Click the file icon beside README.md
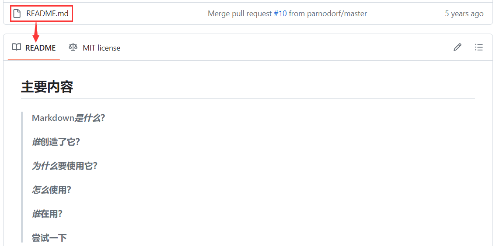496x246 pixels. click(x=17, y=14)
